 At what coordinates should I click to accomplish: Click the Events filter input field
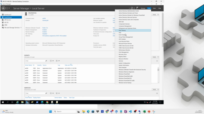[x=35, y=61]
